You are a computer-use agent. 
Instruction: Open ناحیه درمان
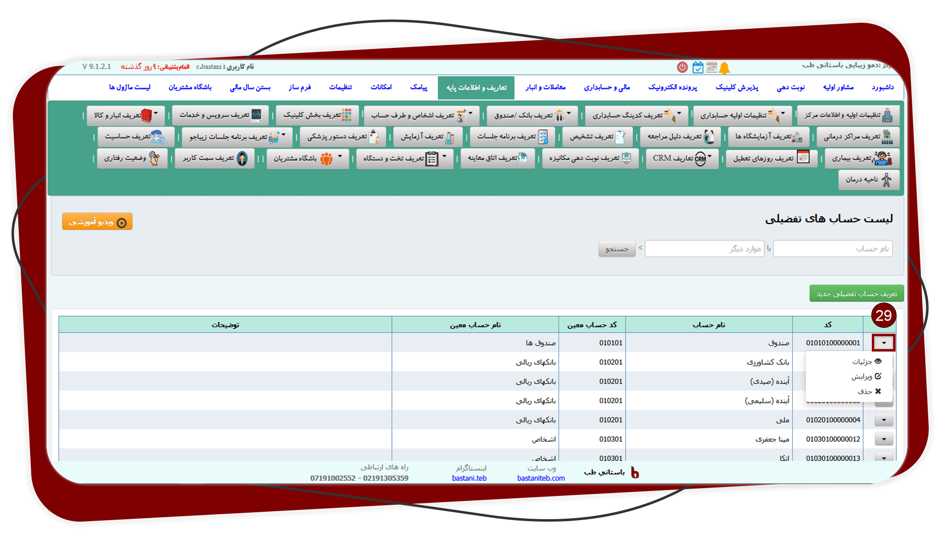(x=868, y=180)
